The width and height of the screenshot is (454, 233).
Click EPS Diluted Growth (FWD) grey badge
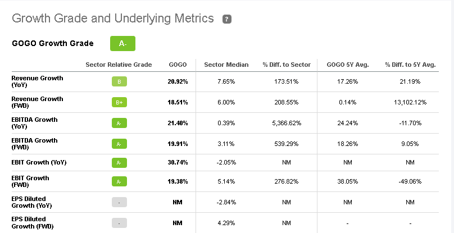pos(119,223)
